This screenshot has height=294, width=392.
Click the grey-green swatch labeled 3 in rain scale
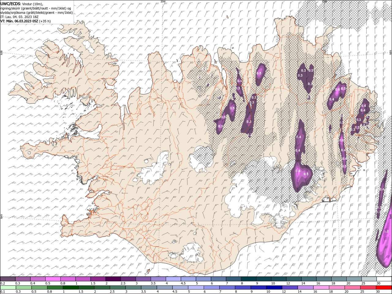tap(133, 288)
